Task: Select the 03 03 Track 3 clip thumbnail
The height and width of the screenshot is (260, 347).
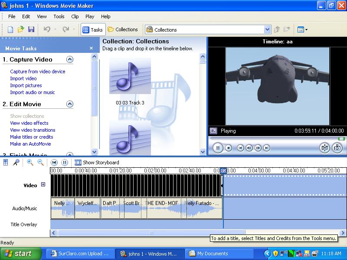Action: (130, 76)
